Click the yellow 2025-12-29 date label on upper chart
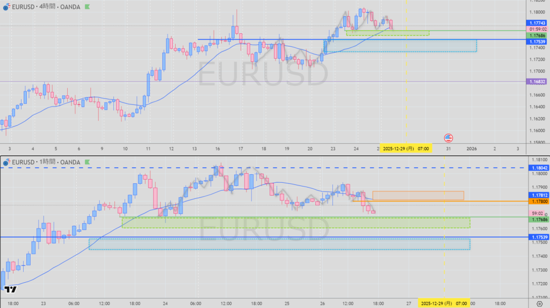 (x=406, y=148)
